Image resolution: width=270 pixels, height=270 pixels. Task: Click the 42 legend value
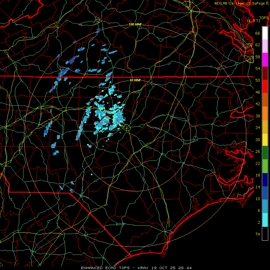point(258,104)
